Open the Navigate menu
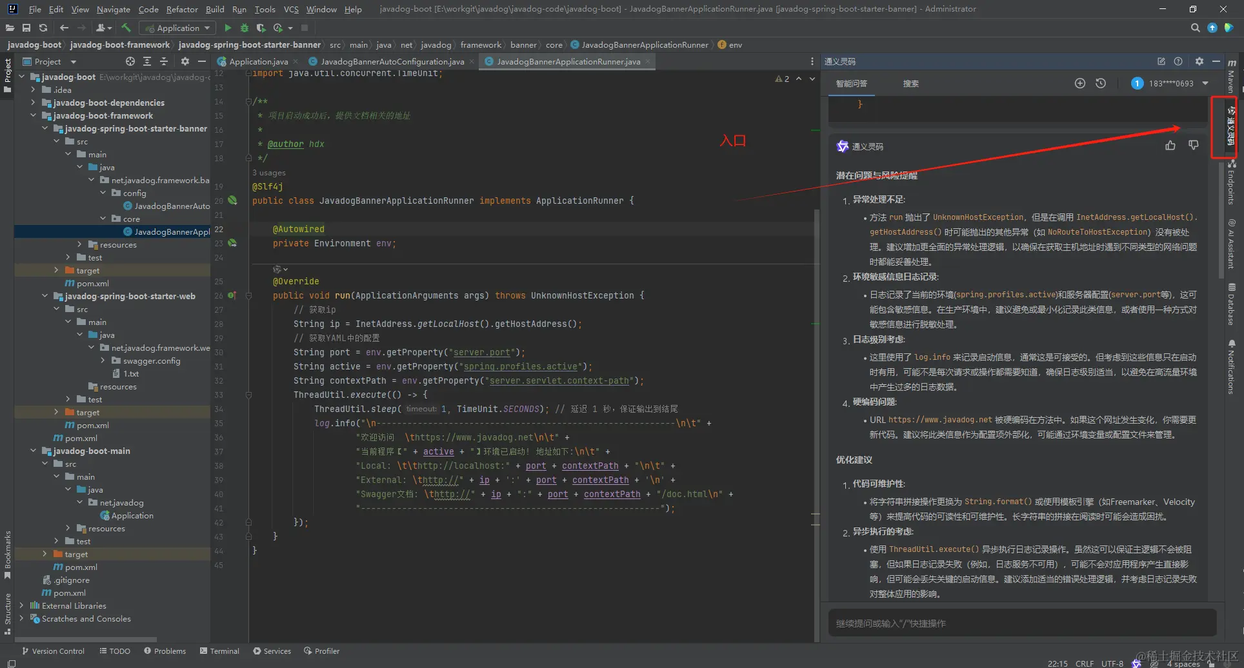 click(114, 9)
